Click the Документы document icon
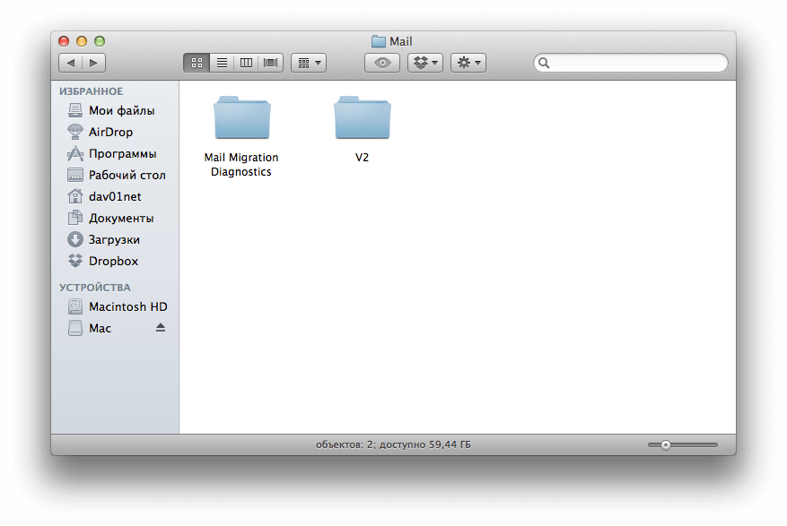Image resolution: width=787 pixels, height=526 pixels. coord(75,218)
